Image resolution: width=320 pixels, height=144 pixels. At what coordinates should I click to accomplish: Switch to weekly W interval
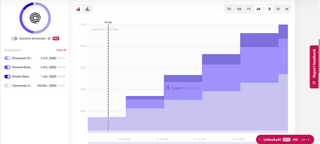tap(278, 9)
